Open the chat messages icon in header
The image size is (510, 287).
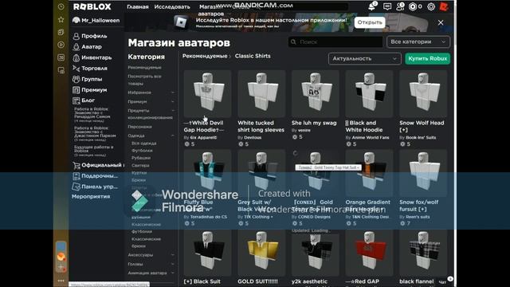[387, 6]
